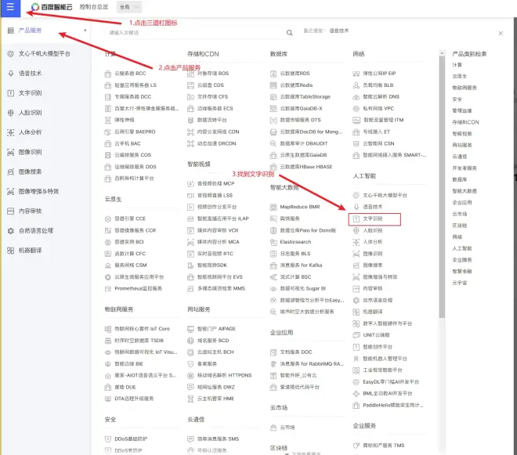The image size is (517, 455).
Task: Click the icon beside sidebar 图像搜索
Action: coord(10,172)
